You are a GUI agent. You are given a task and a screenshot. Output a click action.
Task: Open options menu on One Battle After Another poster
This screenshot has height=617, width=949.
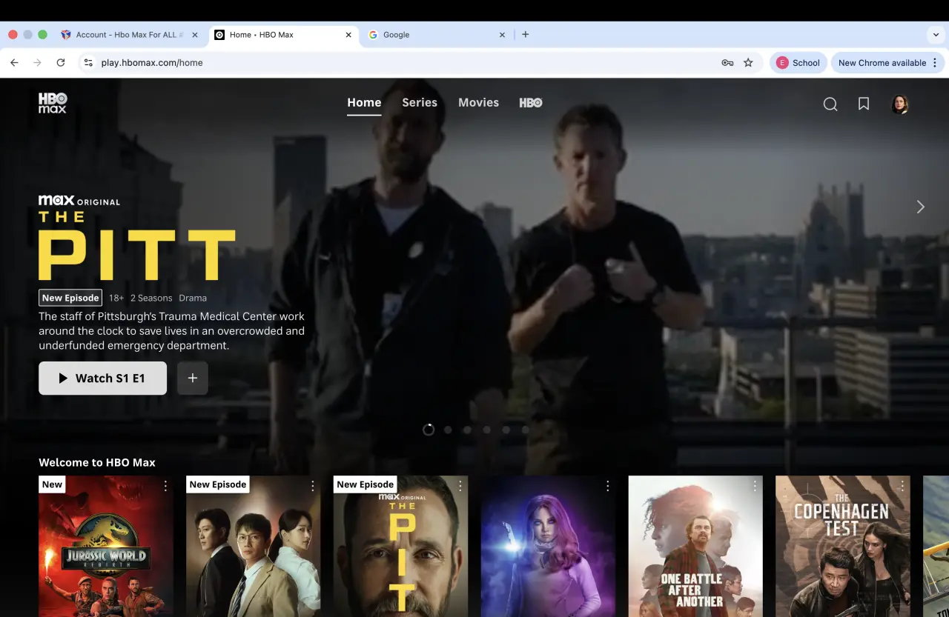755,486
